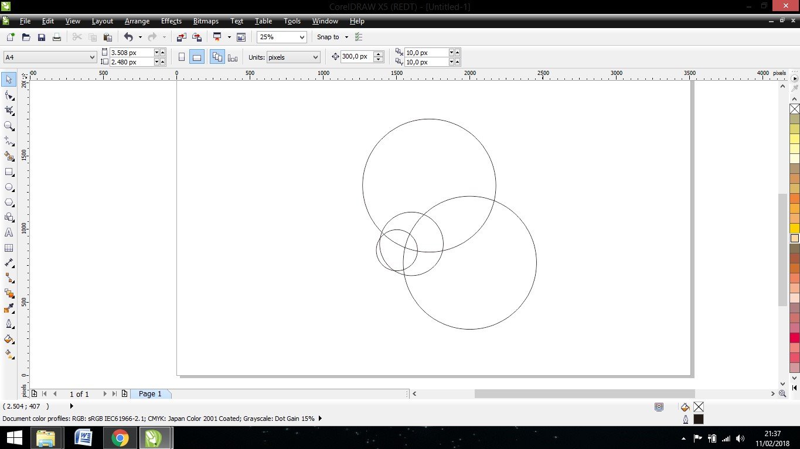
Task: Click the Import icon
Action: 182,37
